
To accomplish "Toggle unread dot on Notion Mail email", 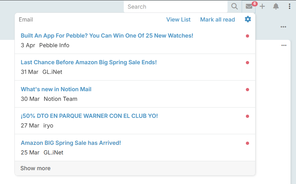I will (x=247, y=90).
